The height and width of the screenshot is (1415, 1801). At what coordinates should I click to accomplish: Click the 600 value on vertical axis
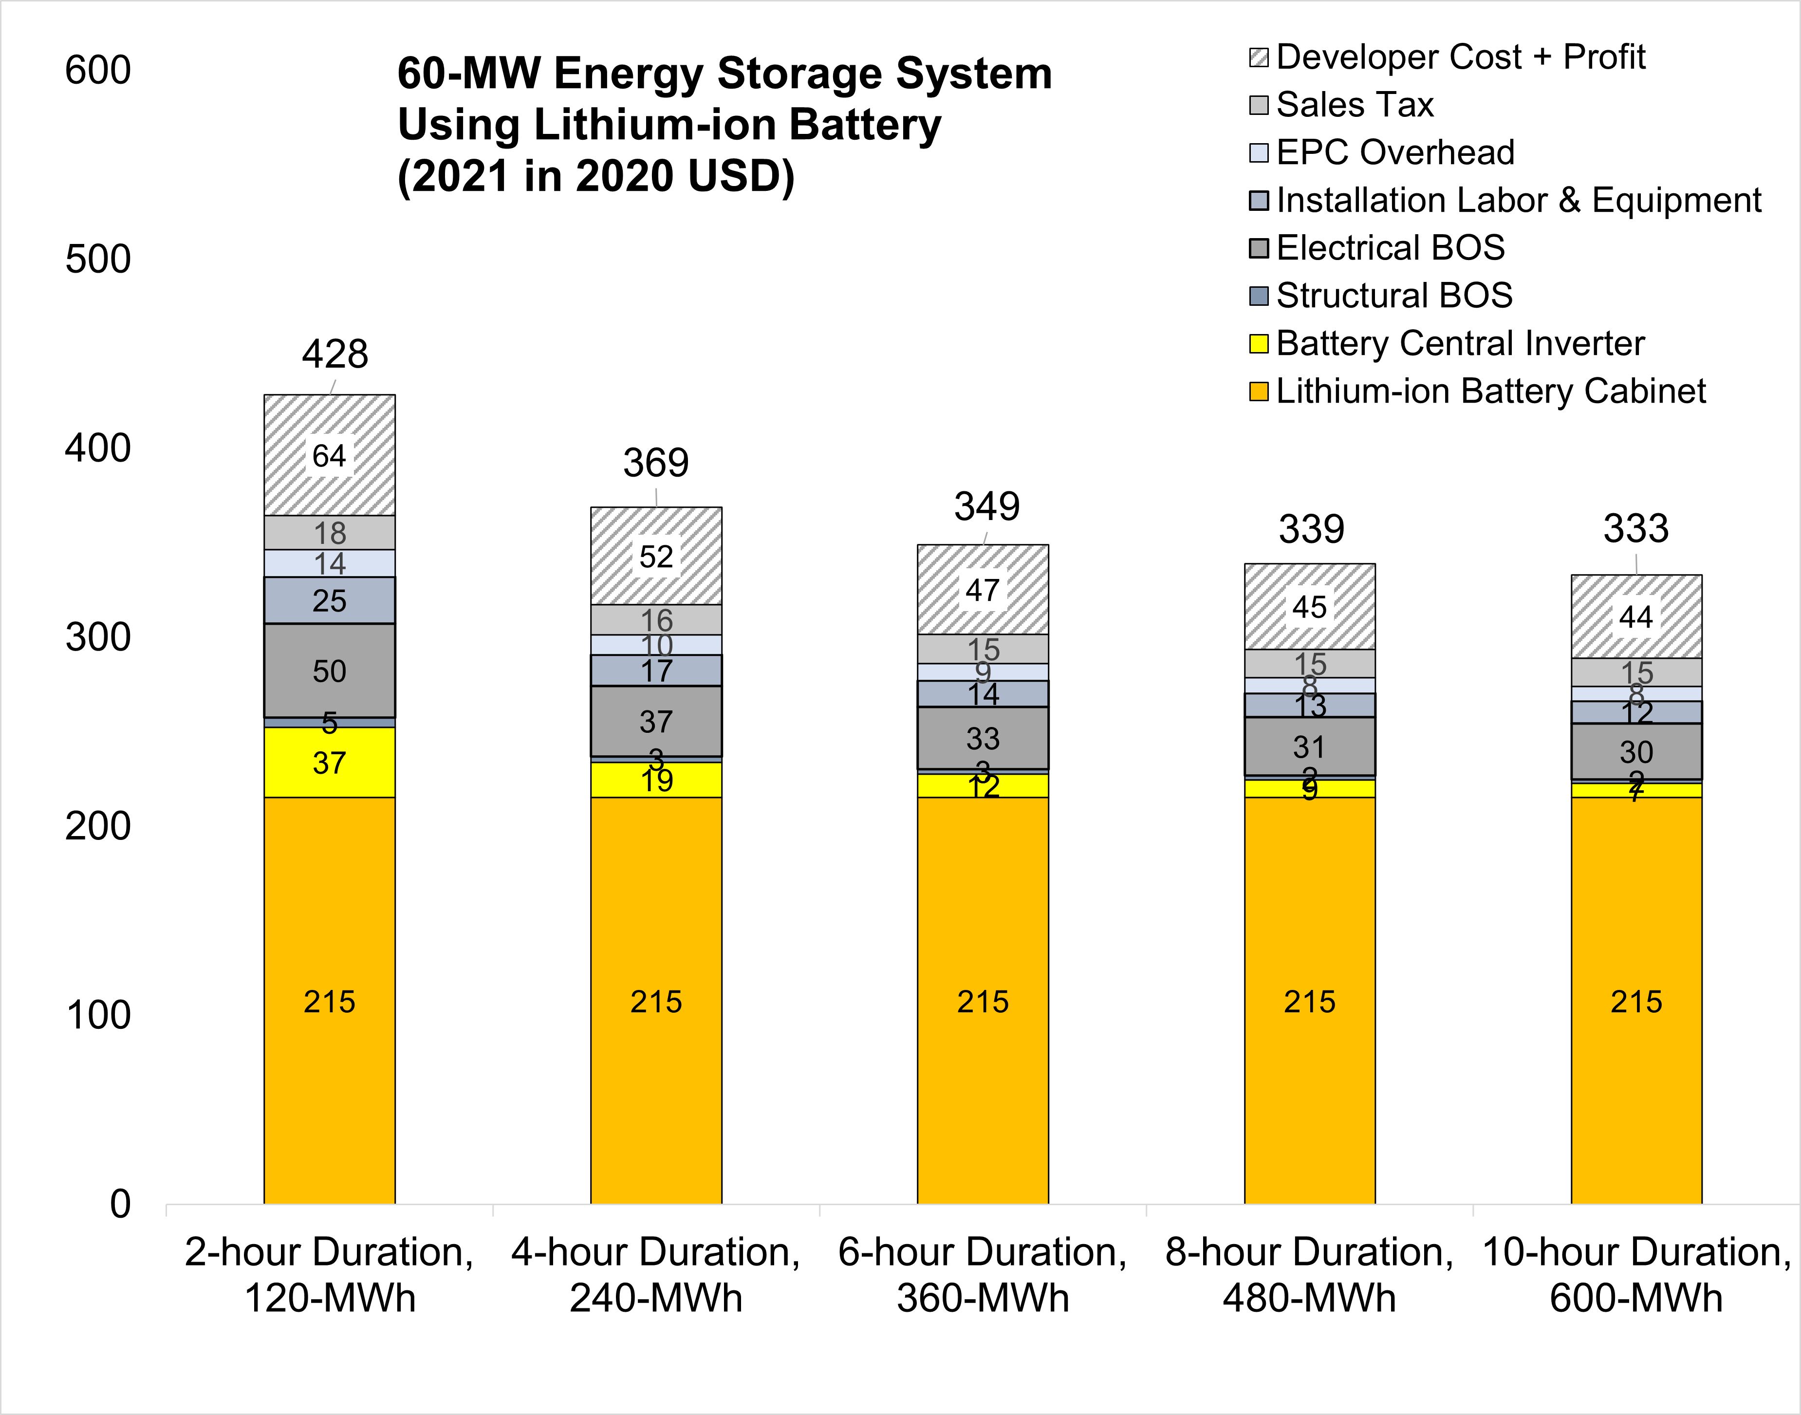click(98, 71)
